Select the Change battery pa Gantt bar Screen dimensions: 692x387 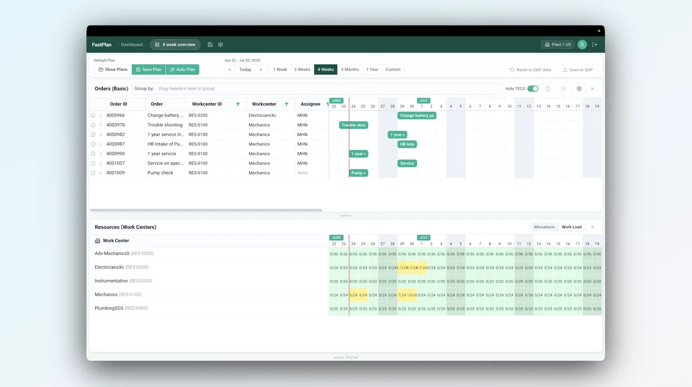tap(417, 116)
